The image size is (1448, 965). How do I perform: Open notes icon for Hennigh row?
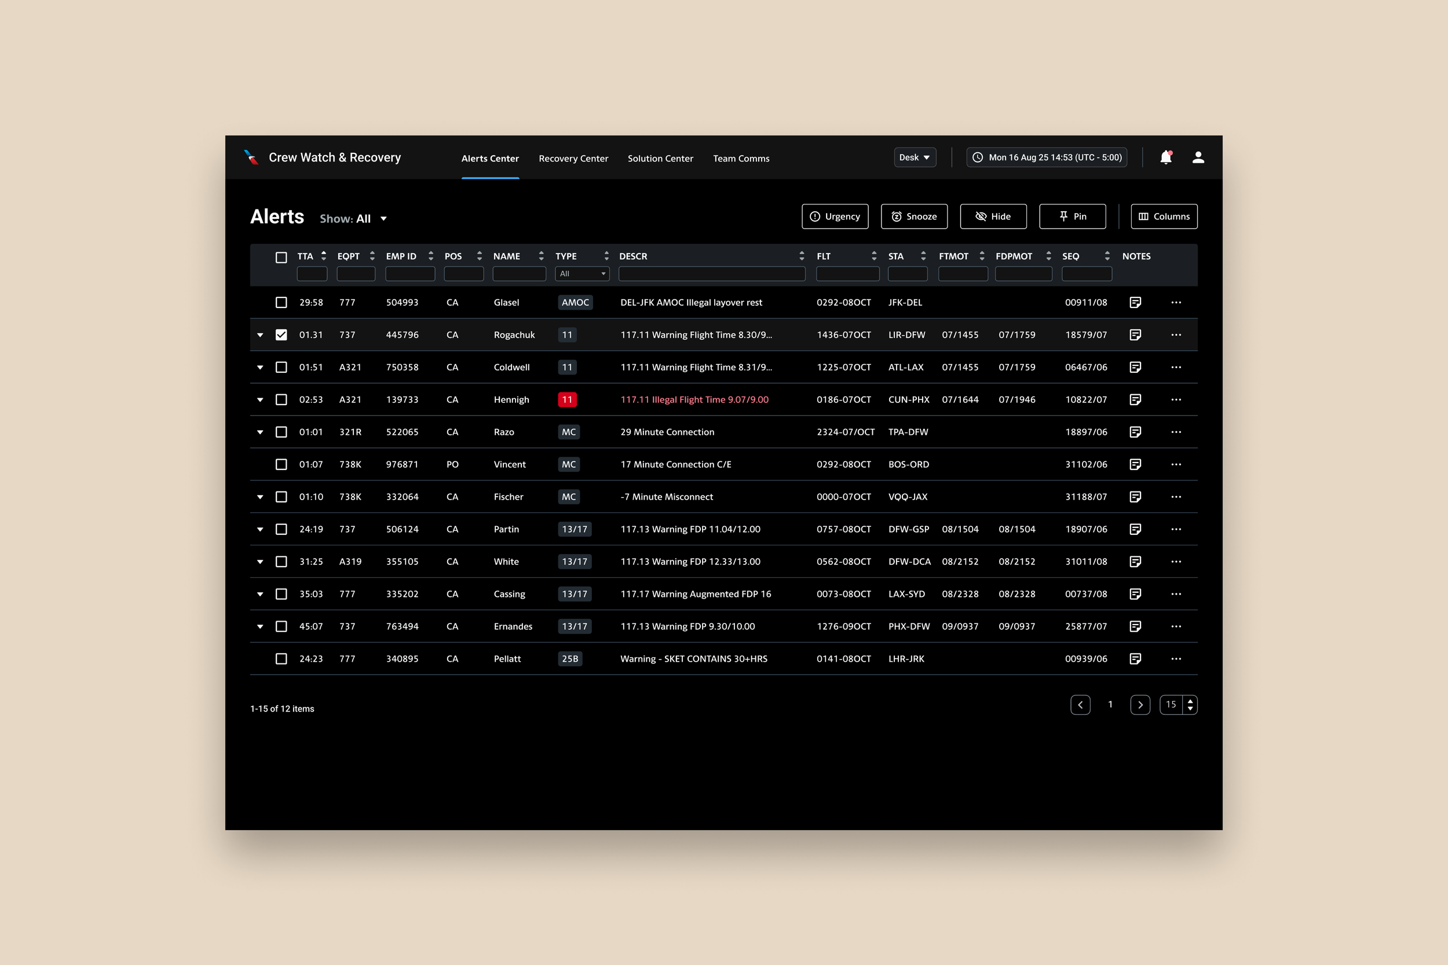click(x=1135, y=399)
